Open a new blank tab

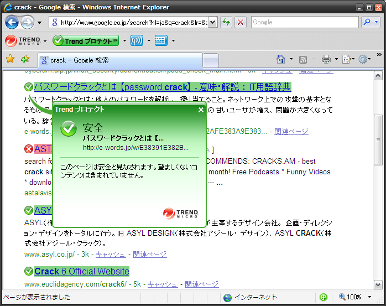211,61
